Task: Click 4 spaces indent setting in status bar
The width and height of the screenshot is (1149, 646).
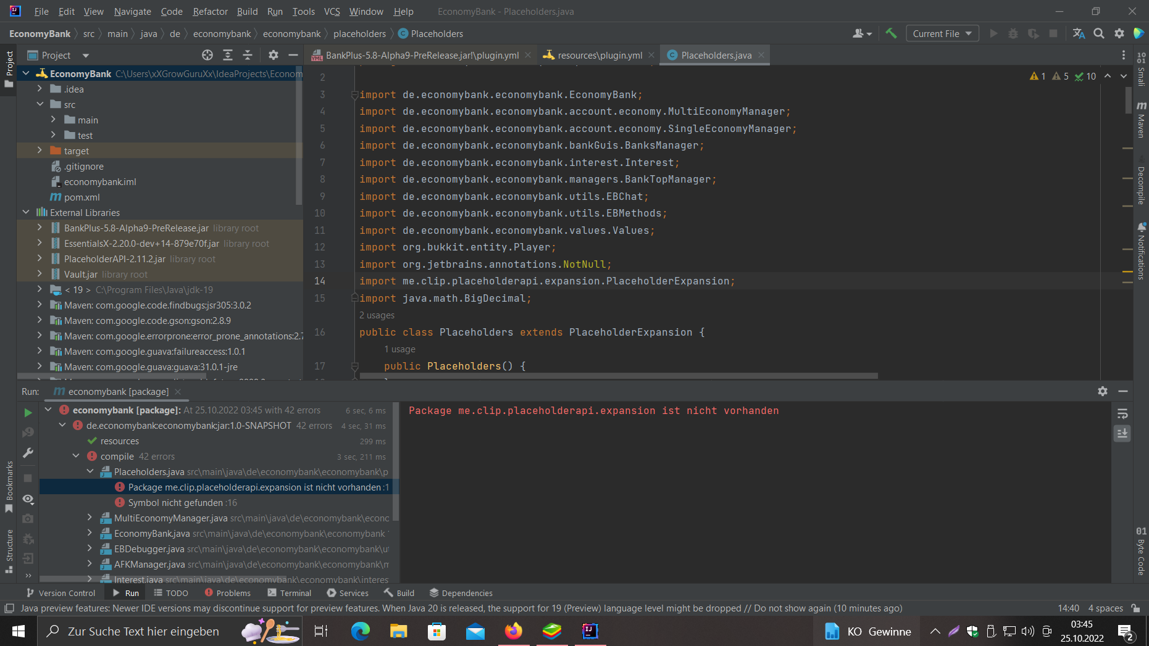Action: [1105, 608]
